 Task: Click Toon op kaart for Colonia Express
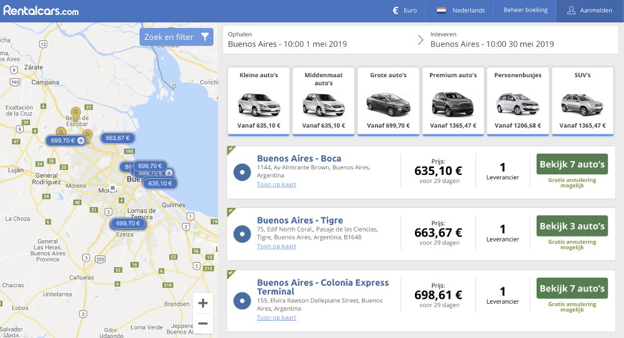pos(276,317)
